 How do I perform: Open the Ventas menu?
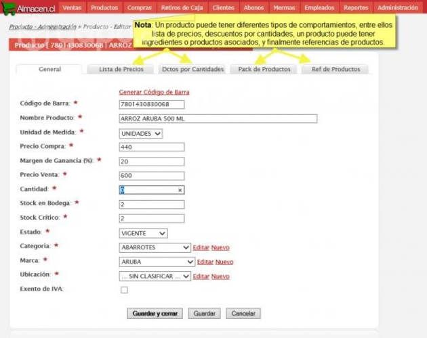72,7
